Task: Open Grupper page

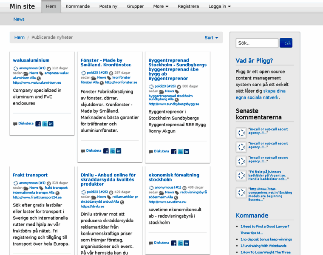Action: click(135, 6)
